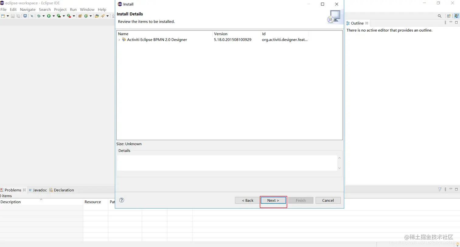Click the Outline view menu three-dots icon

coord(445,23)
